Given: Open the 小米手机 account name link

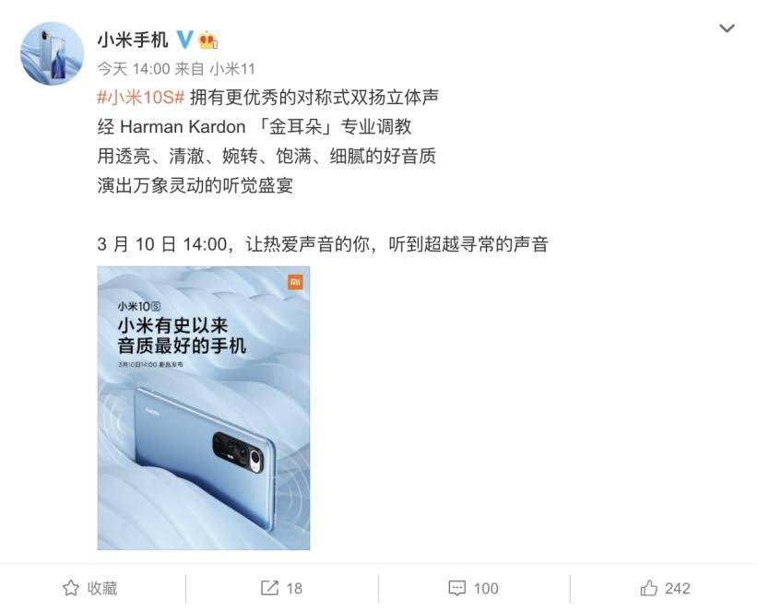Looking at the screenshot, I should click(133, 41).
